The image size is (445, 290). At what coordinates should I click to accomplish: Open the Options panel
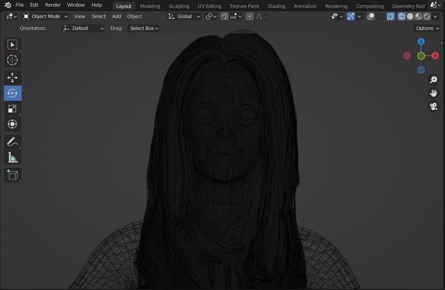[x=426, y=28]
